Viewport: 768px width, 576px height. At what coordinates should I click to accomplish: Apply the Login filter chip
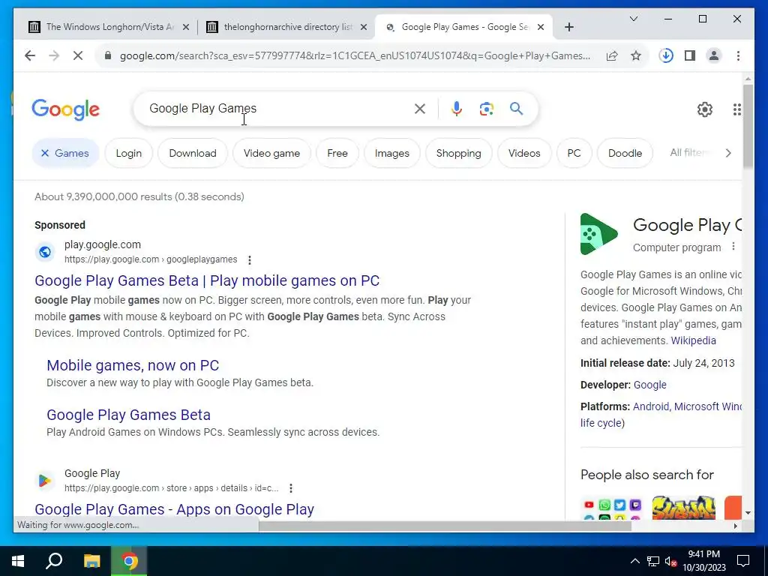pos(129,153)
